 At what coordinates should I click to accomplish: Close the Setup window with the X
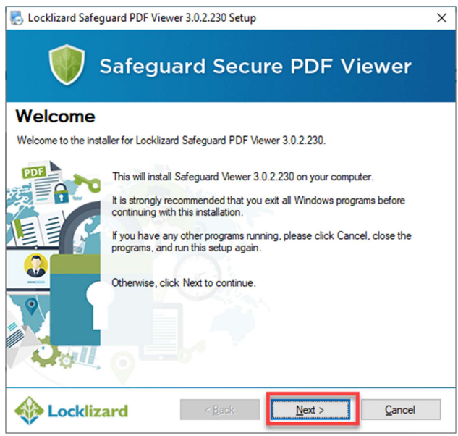pyautogui.click(x=441, y=18)
